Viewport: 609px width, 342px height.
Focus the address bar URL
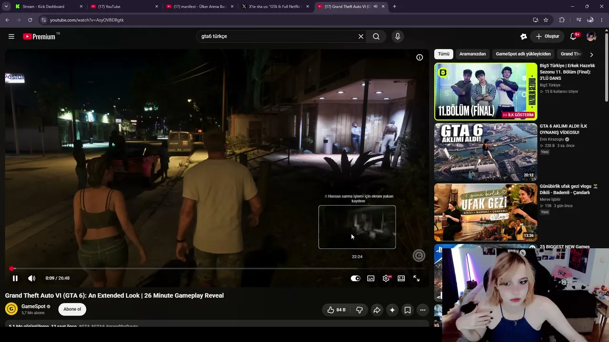click(x=87, y=20)
